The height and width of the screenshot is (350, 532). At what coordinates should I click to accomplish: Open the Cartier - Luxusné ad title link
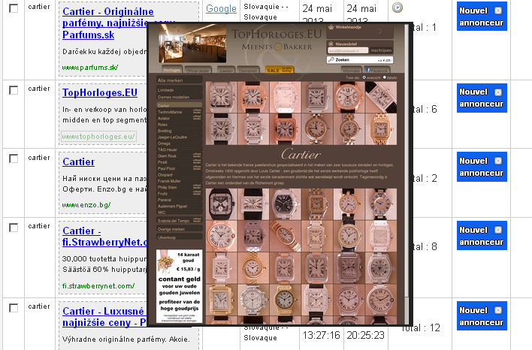coord(104,317)
